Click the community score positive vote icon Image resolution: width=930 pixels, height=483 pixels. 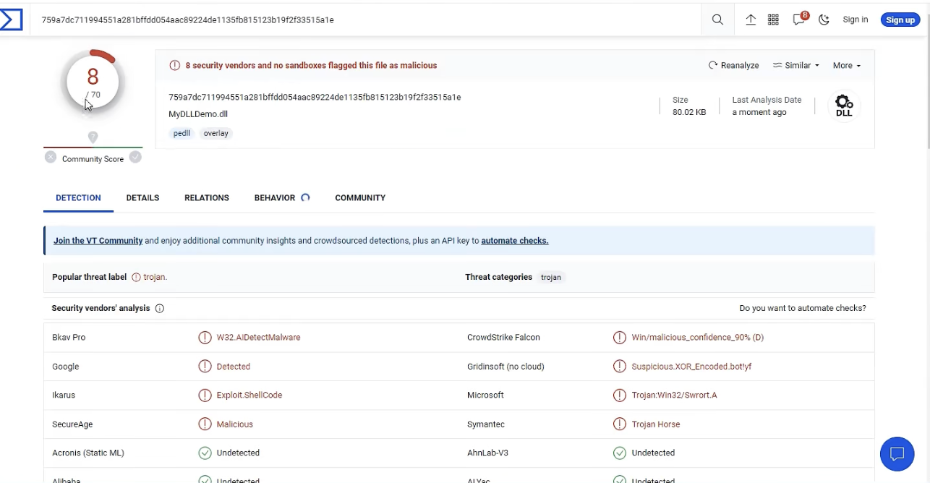pos(135,157)
